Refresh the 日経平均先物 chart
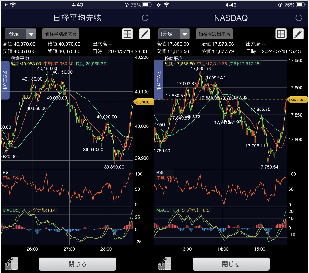This screenshot has height=273, width=309. pyautogui.click(x=145, y=18)
